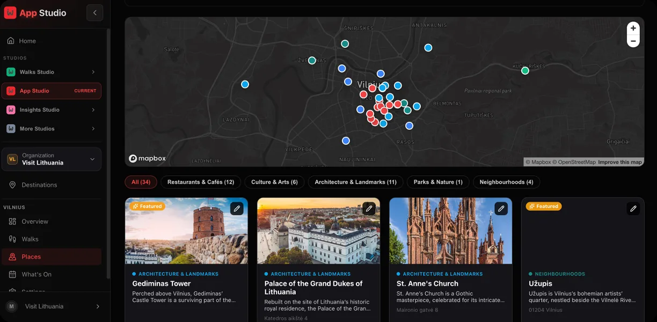Click the Mapbox logo on map
The image size is (657, 322).
[x=148, y=158]
